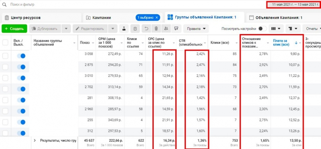Open the breakdown rows dropdown

pyautogui.click(x=293, y=28)
